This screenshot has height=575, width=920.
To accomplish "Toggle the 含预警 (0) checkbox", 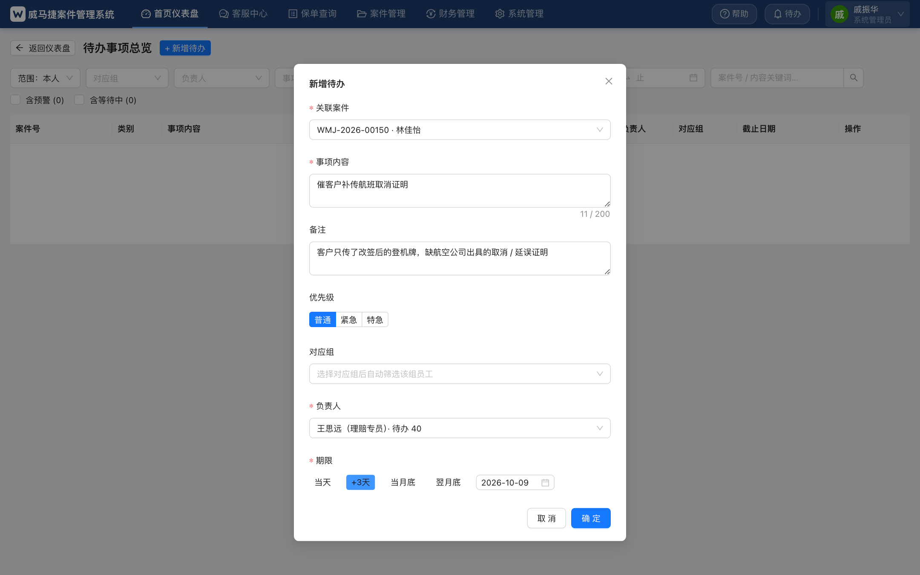I will (x=15, y=100).
